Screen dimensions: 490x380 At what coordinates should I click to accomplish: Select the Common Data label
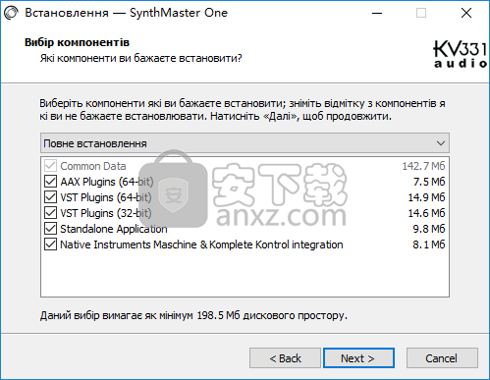point(93,166)
